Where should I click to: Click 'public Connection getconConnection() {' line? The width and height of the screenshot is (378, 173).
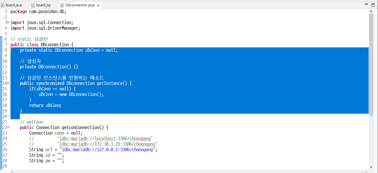[64, 128]
